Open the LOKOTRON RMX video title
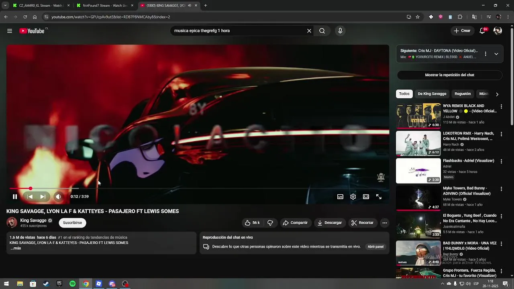The width and height of the screenshot is (514, 289). pos(468,136)
